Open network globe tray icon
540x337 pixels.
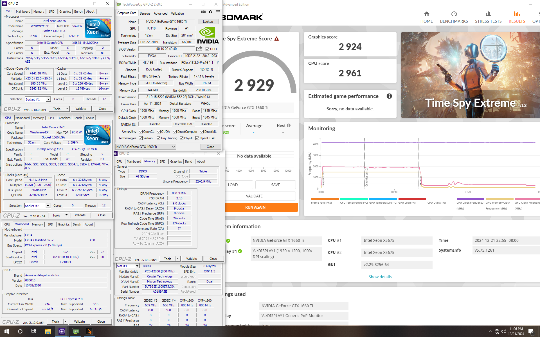[x=497, y=331]
